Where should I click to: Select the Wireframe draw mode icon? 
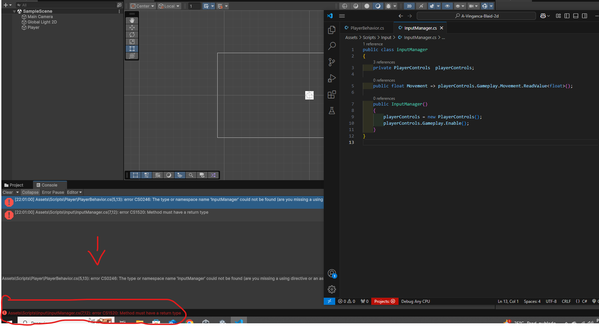pos(345,6)
